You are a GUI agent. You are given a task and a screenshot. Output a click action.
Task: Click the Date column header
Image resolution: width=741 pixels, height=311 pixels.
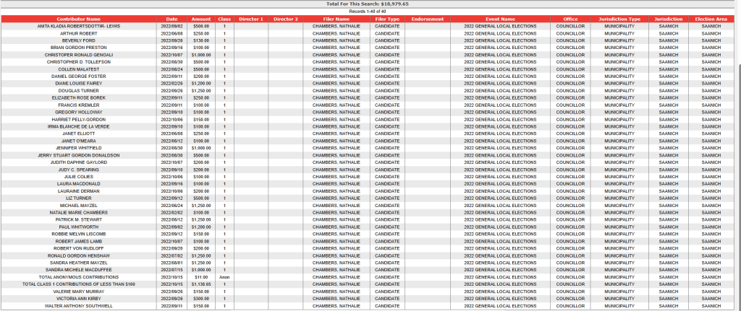172,19
